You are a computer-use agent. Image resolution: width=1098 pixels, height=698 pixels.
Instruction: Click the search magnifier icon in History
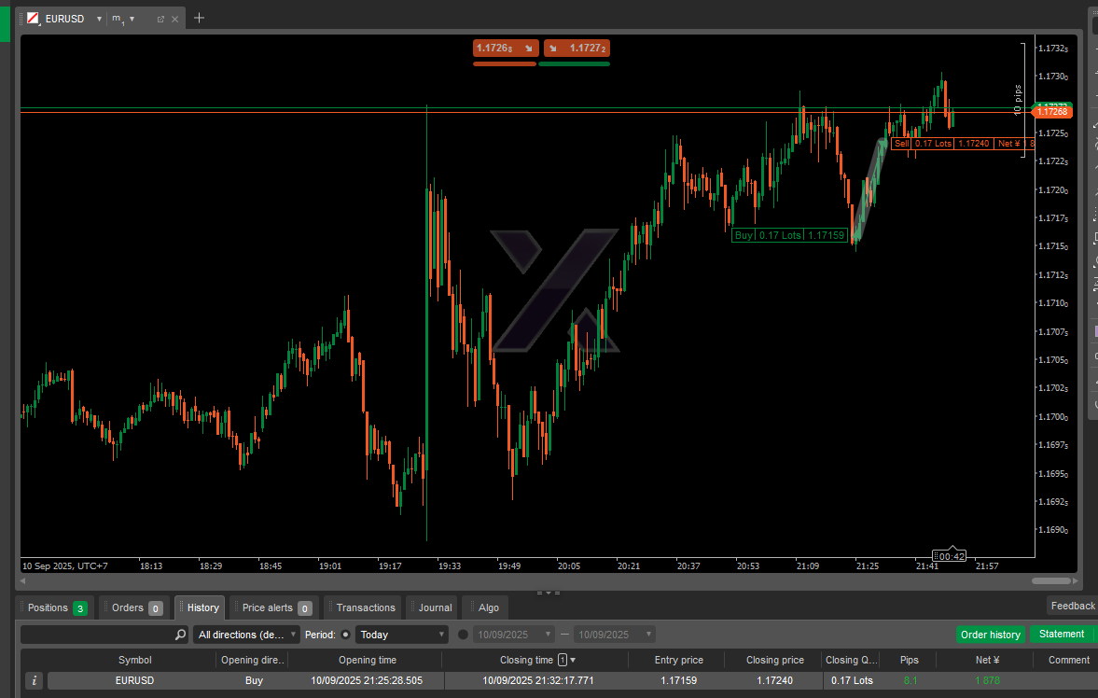point(181,635)
